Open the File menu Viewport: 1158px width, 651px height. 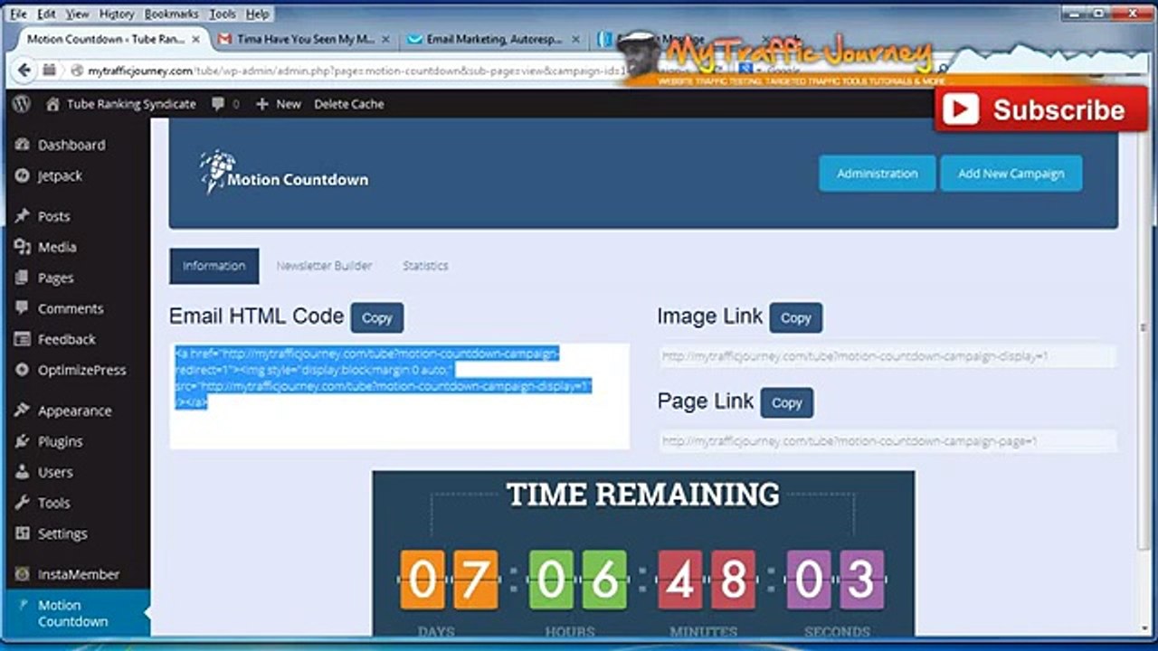point(18,14)
